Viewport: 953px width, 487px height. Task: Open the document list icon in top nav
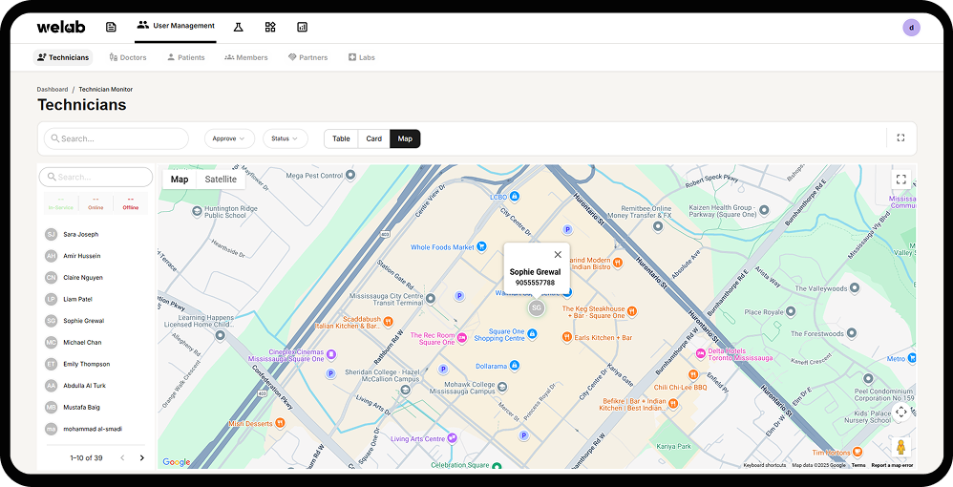111,27
